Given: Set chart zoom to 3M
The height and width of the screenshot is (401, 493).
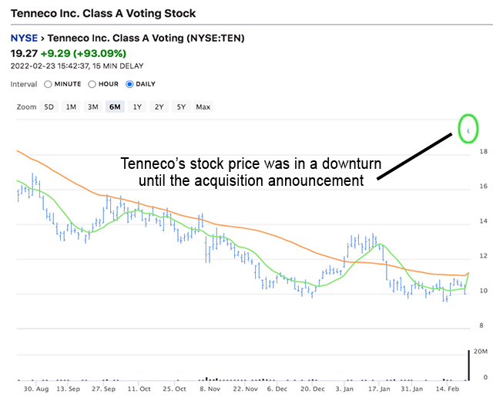Looking at the screenshot, I should 92,107.
